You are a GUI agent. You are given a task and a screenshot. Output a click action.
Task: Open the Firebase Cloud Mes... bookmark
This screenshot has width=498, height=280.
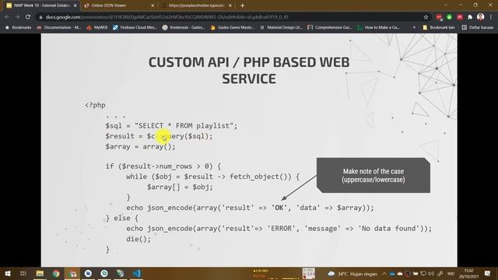[135, 28]
